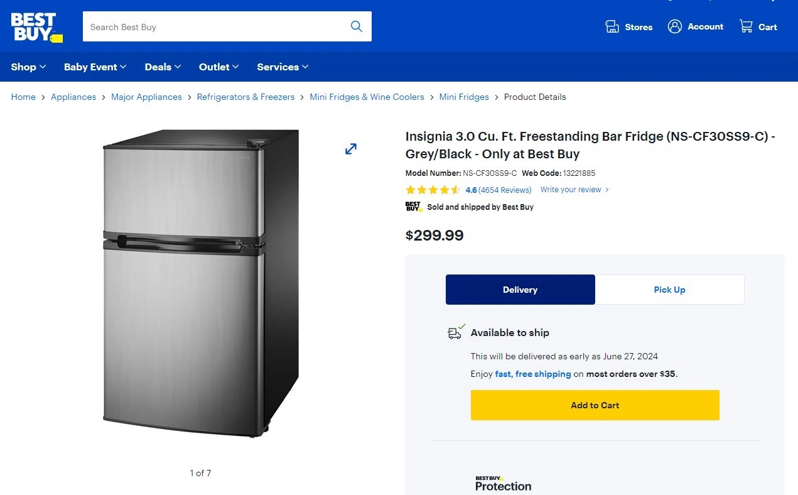
Task: Expand the Shop menu
Action: 28,67
